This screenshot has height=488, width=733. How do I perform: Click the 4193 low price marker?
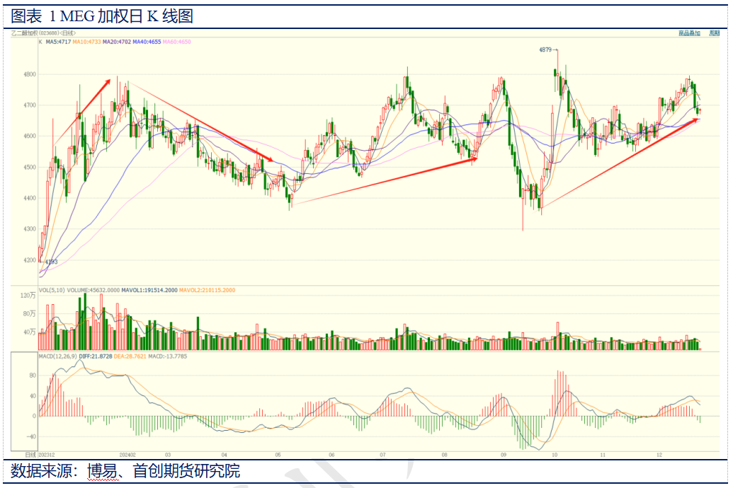(x=51, y=262)
